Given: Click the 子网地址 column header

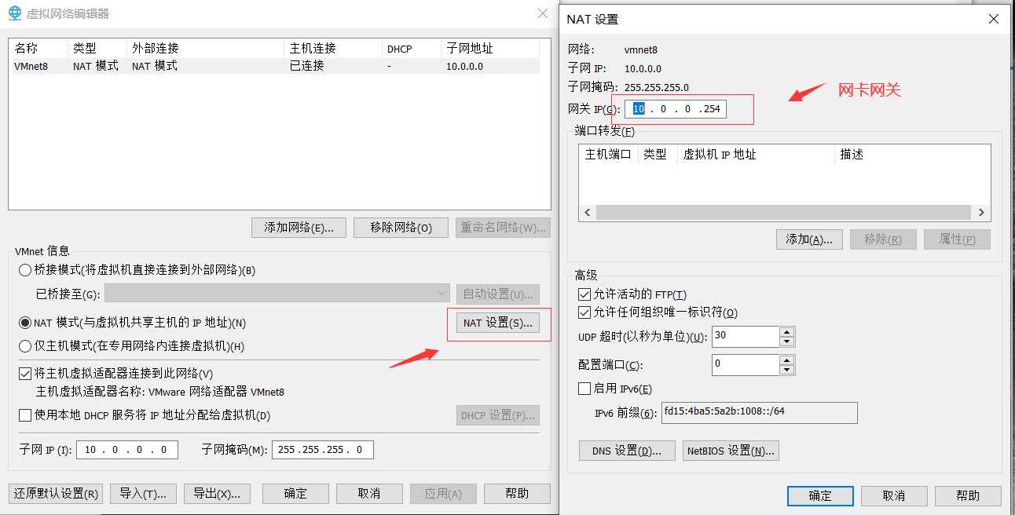Looking at the screenshot, I should point(490,49).
